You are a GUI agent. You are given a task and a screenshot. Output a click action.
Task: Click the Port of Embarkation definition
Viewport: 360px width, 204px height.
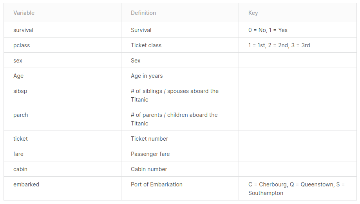point(157,184)
